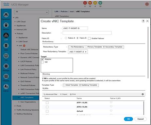The height and width of the screenshot is (125, 151).
Task: Open Peer Redundancy Template dropdown
Action: click(78, 52)
